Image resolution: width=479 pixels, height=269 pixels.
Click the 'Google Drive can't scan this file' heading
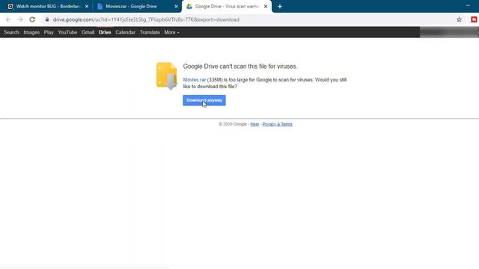[x=240, y=67]
